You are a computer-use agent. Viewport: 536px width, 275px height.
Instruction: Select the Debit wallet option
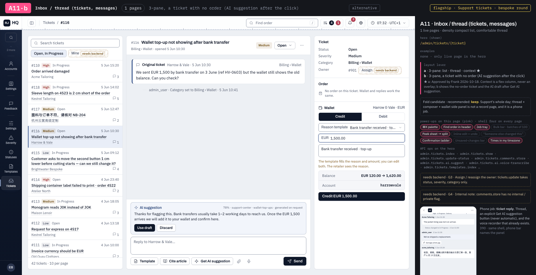click(383, 117)
